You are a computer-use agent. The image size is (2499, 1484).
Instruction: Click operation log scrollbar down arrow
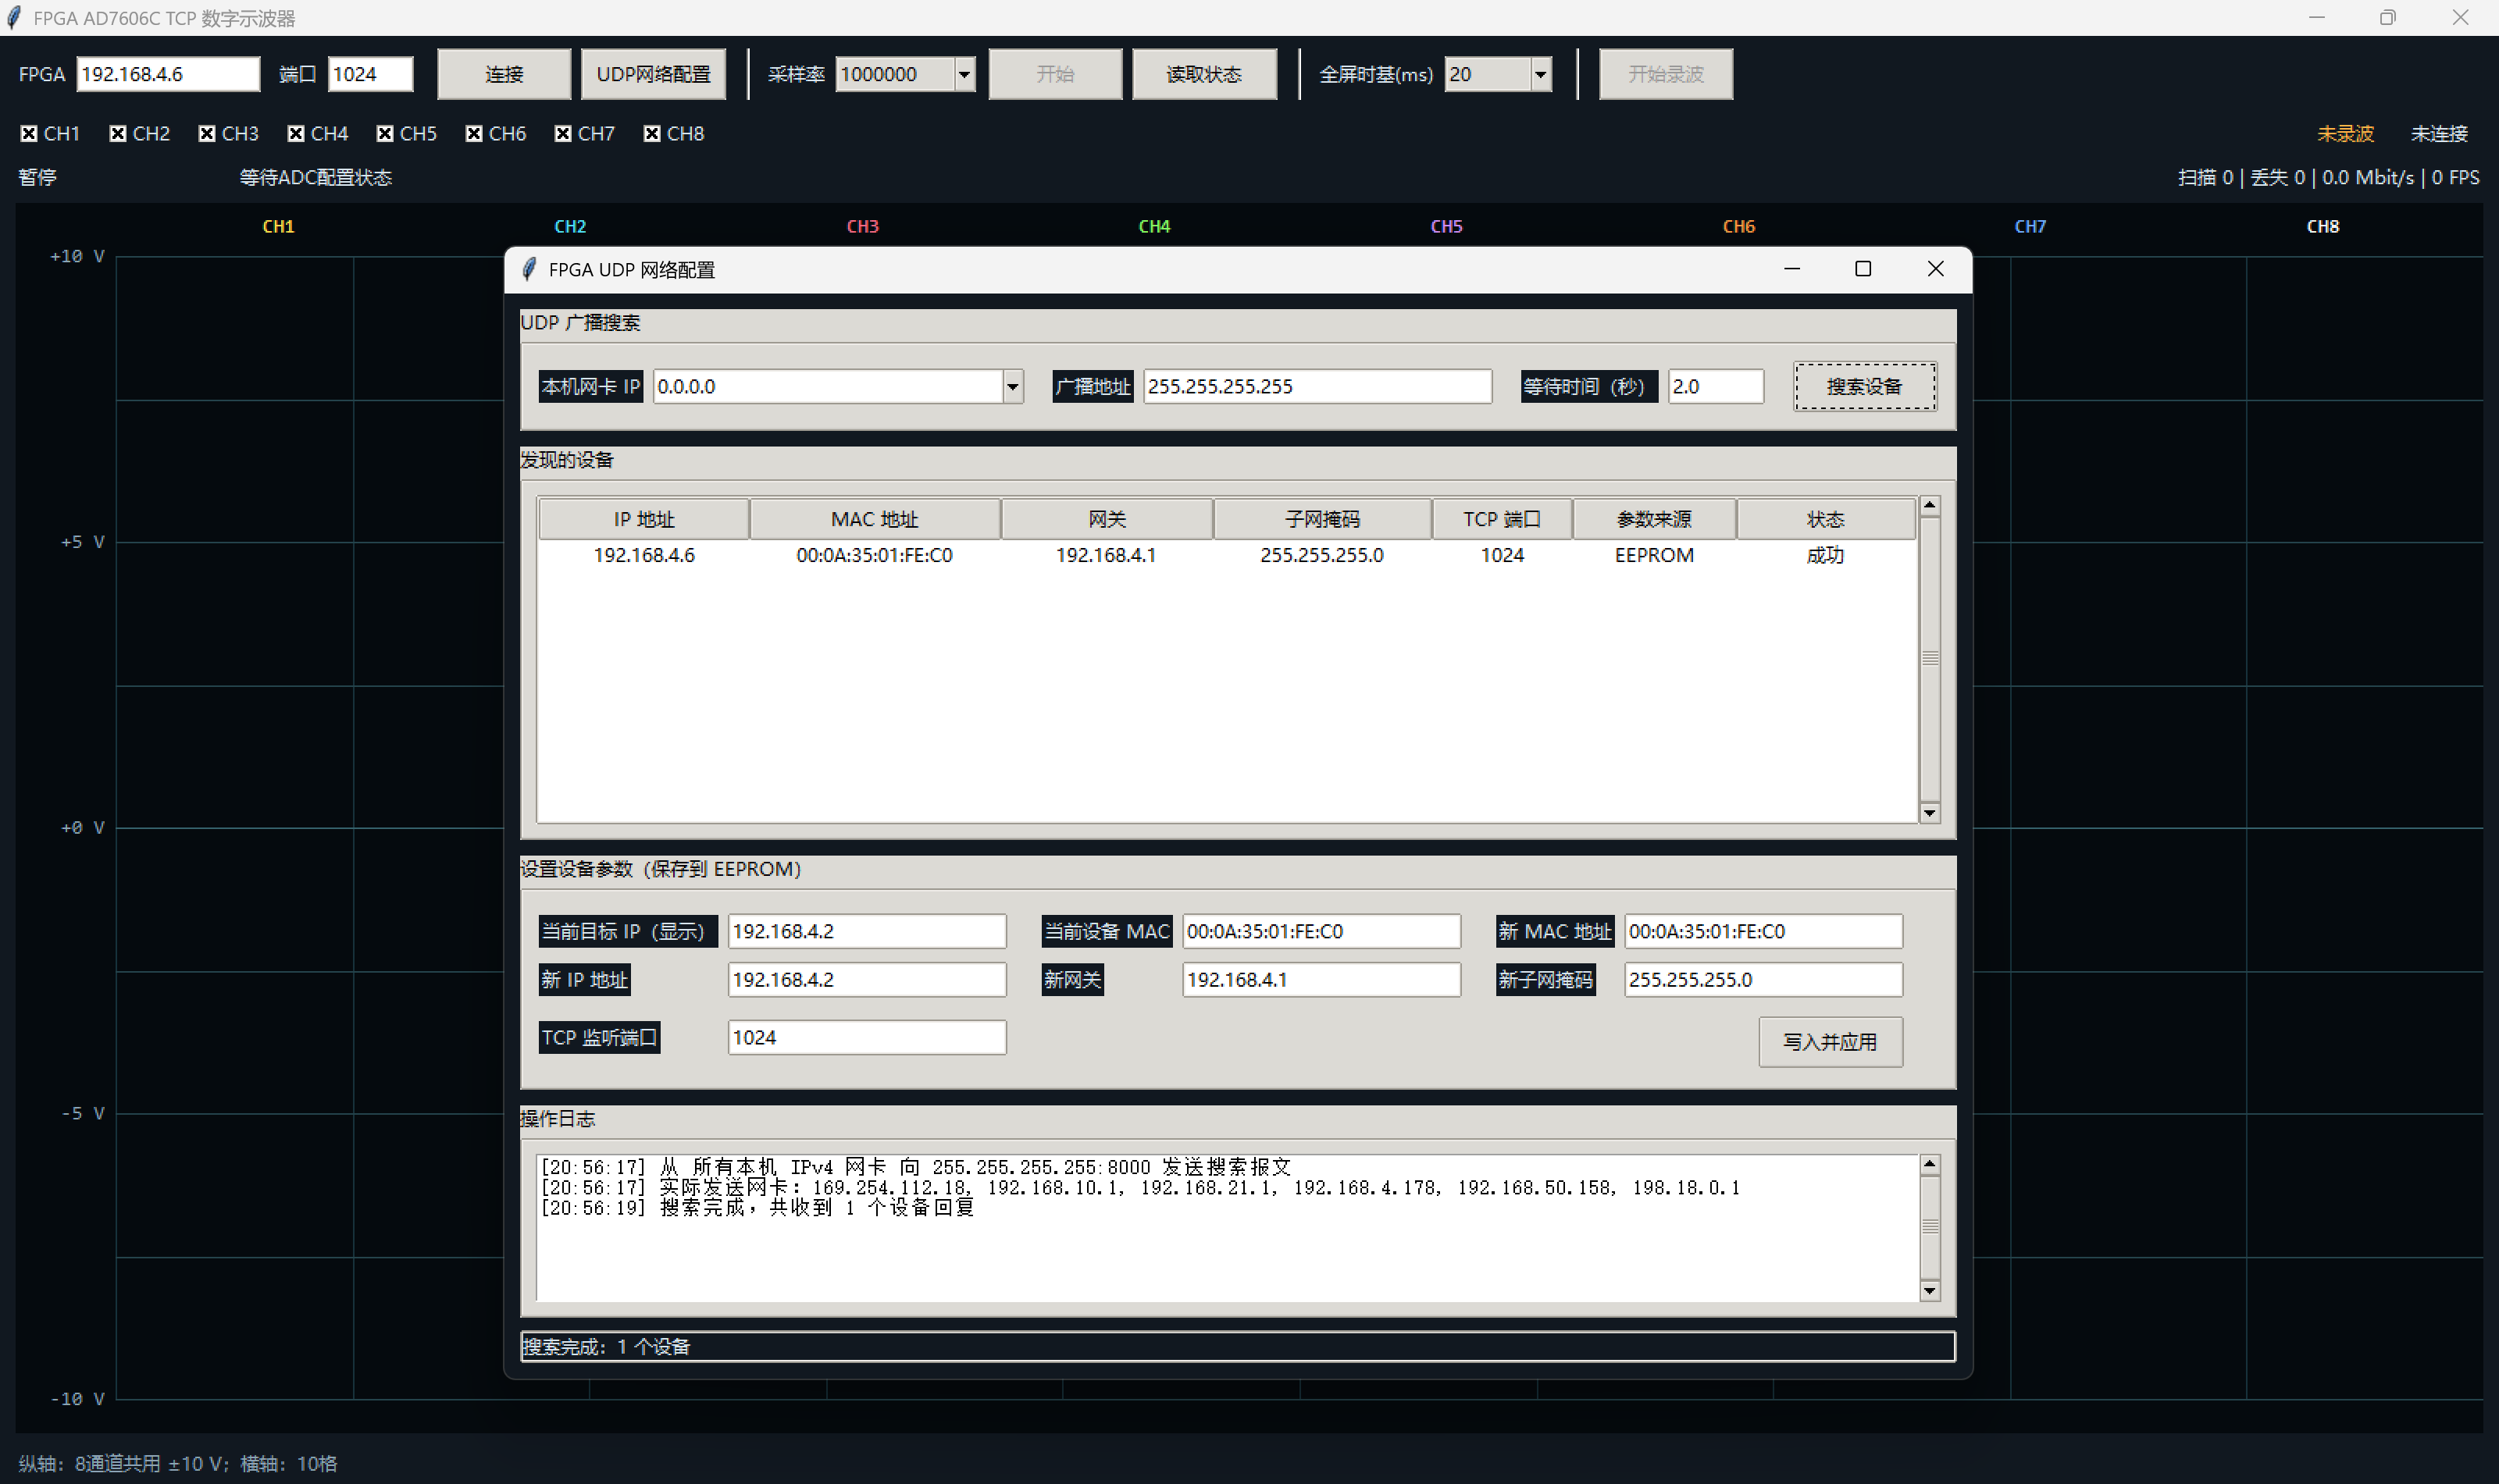click(1930, 1291)
